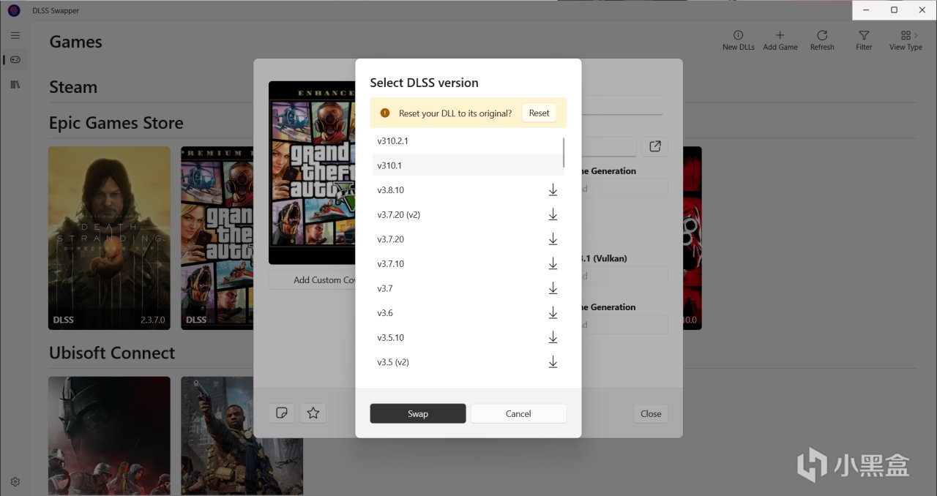Download DLSS v3.5.10

coord(553,338)
